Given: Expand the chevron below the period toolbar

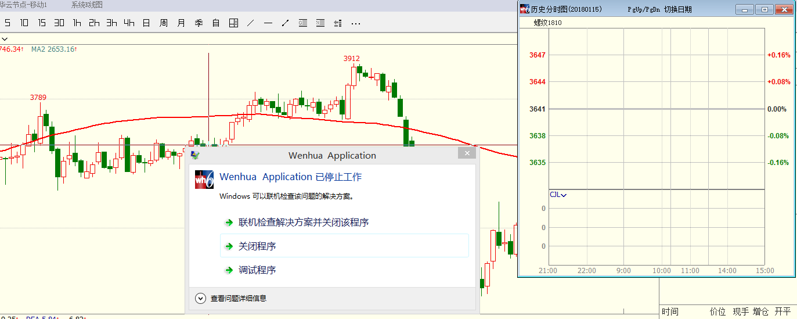Looking at the screenshot, I should coord(5,38).
